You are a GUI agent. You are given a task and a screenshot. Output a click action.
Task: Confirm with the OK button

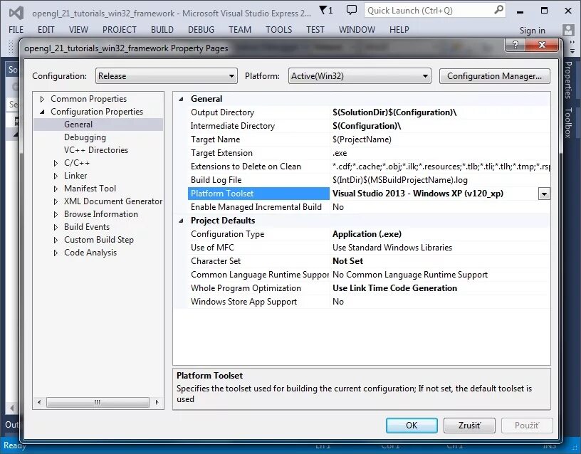(x=412, y=425)
